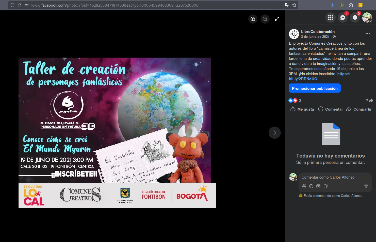Open the Facebook apps grid menu

click(331, 18)
